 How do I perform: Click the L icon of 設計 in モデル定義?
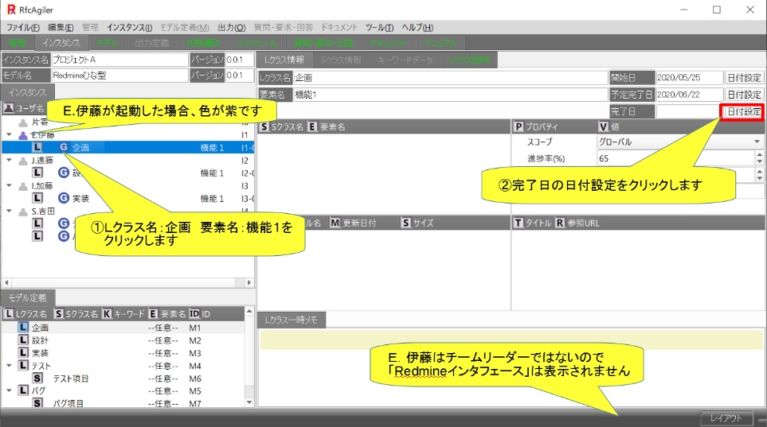(23, 340)
